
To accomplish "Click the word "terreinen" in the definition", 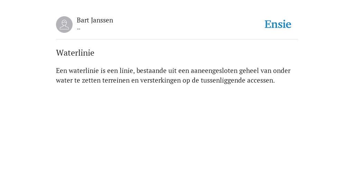I will [116, 81].
